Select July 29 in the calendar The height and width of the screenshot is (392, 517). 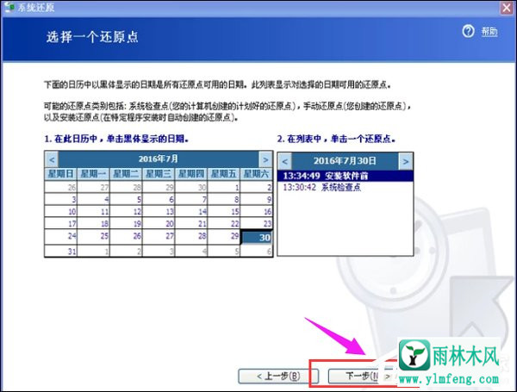224,236
